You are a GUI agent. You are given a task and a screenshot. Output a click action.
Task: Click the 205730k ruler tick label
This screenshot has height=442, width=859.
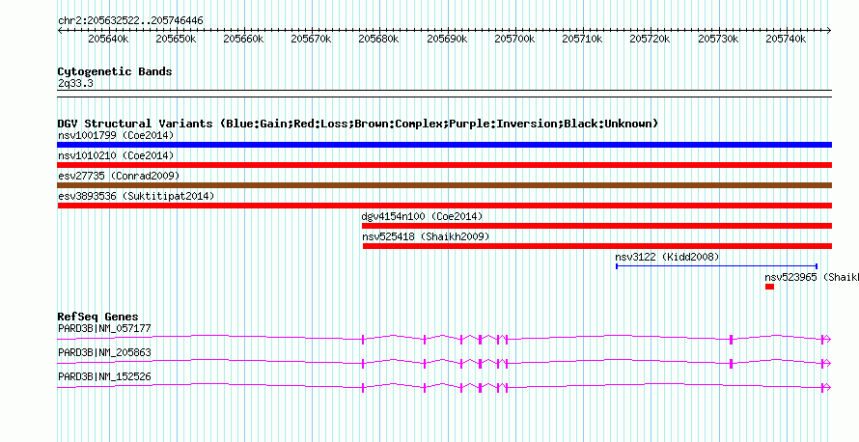(x=718, y=39)
